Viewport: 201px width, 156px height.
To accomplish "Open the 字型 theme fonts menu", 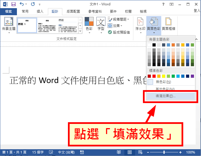I will point(101,25).
